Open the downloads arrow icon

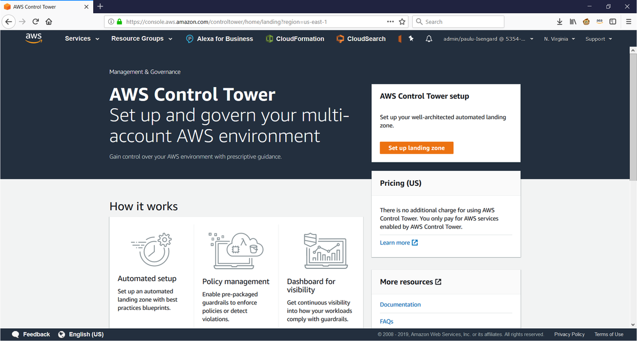click(x=559, y=22)
